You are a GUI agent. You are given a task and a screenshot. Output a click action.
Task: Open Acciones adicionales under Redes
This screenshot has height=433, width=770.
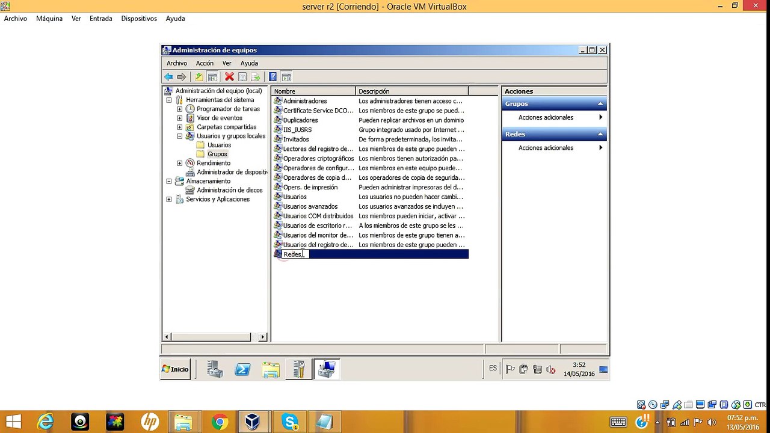[x=546, y=148]
